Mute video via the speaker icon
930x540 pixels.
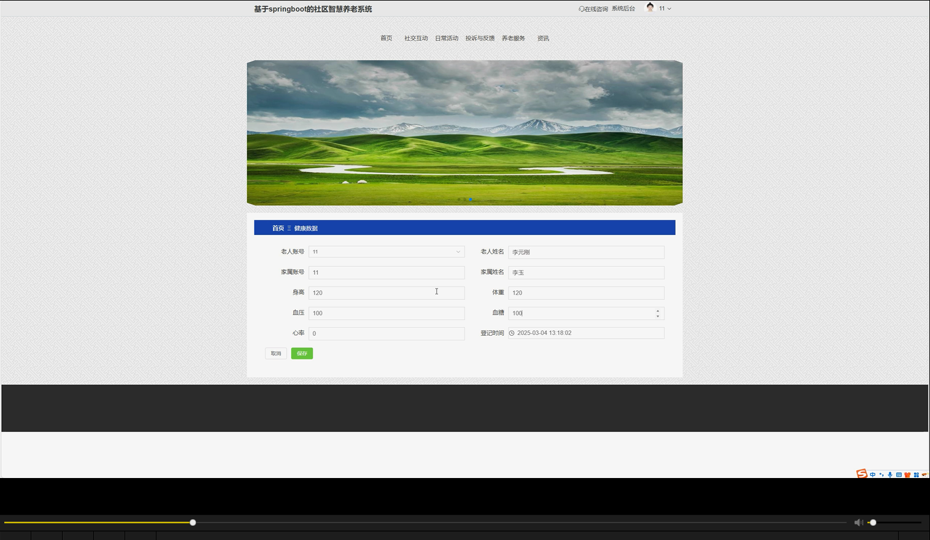[x=858, y=522]
